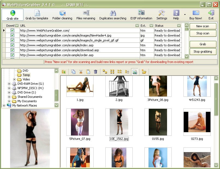
Task: Expand My Network Places node
Action: 4,105
